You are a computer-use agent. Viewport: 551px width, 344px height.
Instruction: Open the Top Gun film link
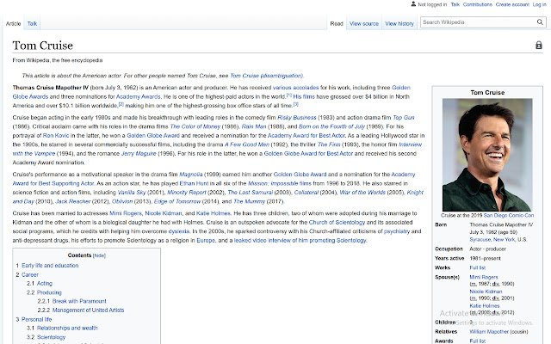pos(404,118)
